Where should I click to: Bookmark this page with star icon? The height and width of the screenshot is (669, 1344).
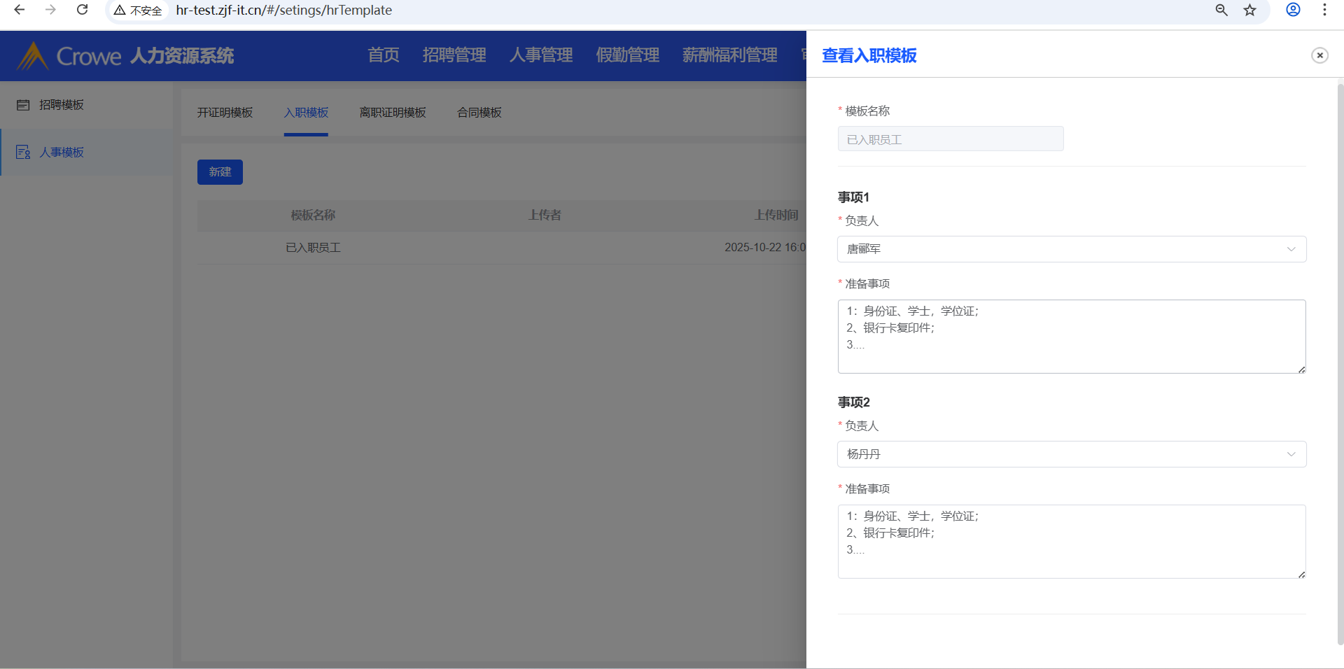click(1249, 10)
